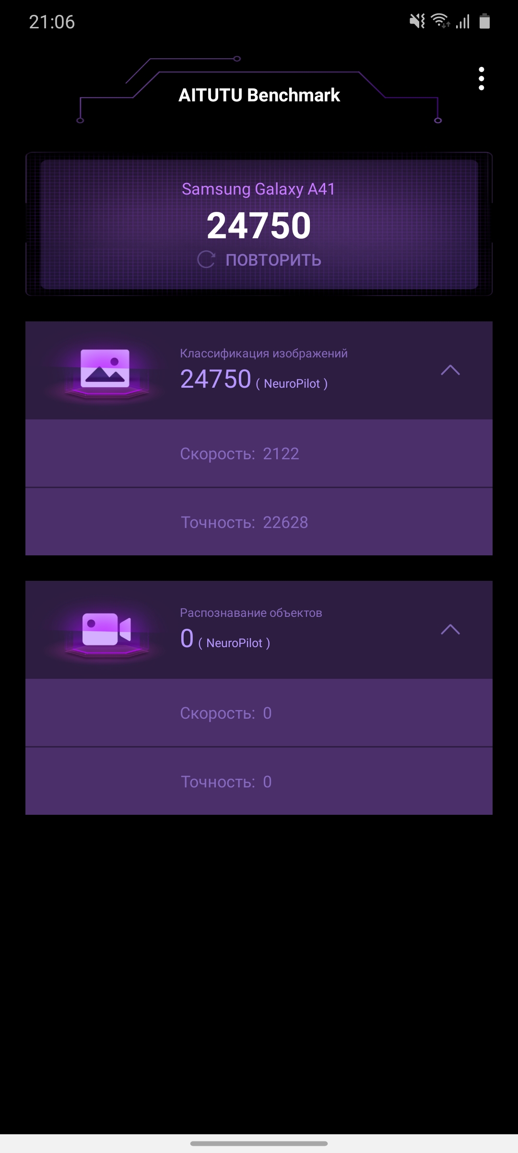Tap the battery indicator icon
The height and width of the screenshot is (1153, 518).
click(484, 21)
